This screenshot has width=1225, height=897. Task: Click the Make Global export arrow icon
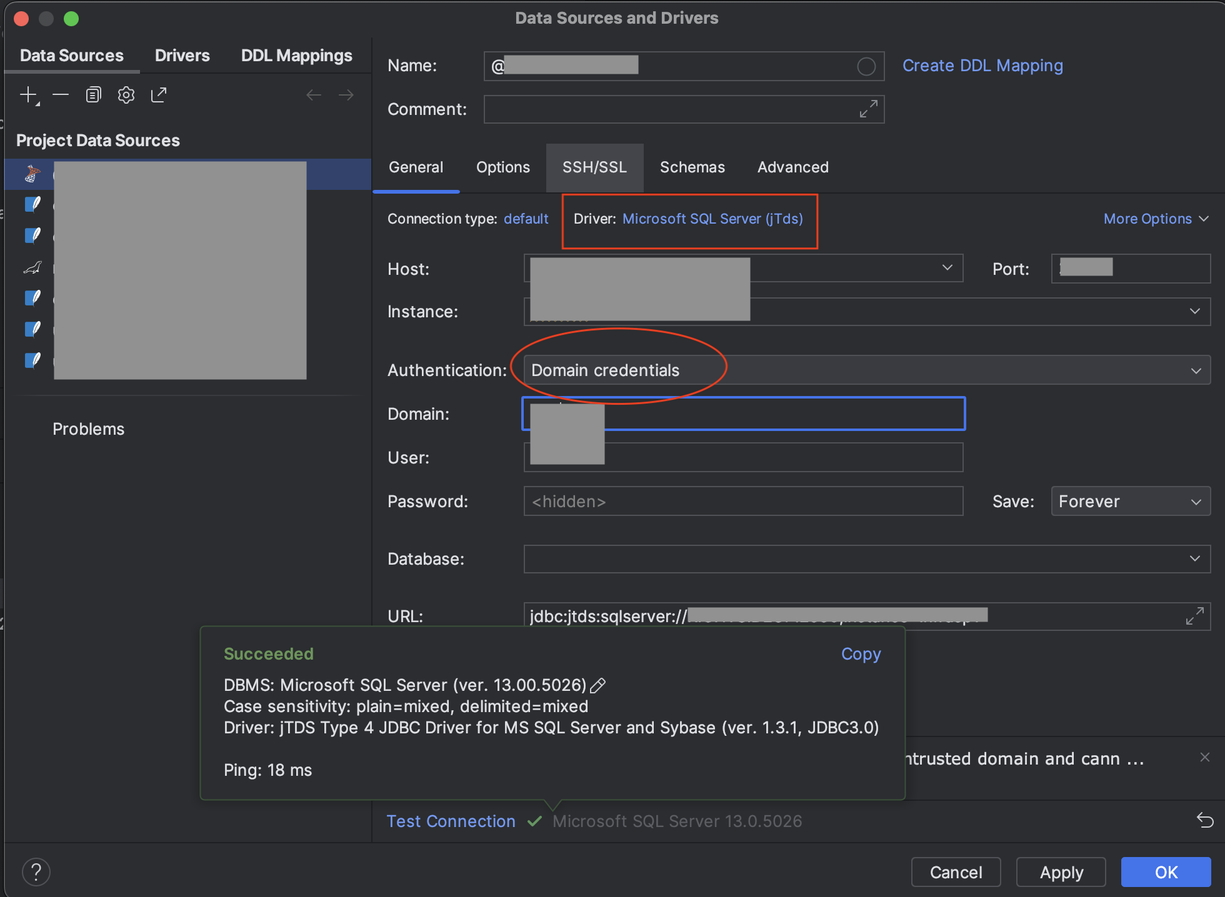[x=159, y=95]
